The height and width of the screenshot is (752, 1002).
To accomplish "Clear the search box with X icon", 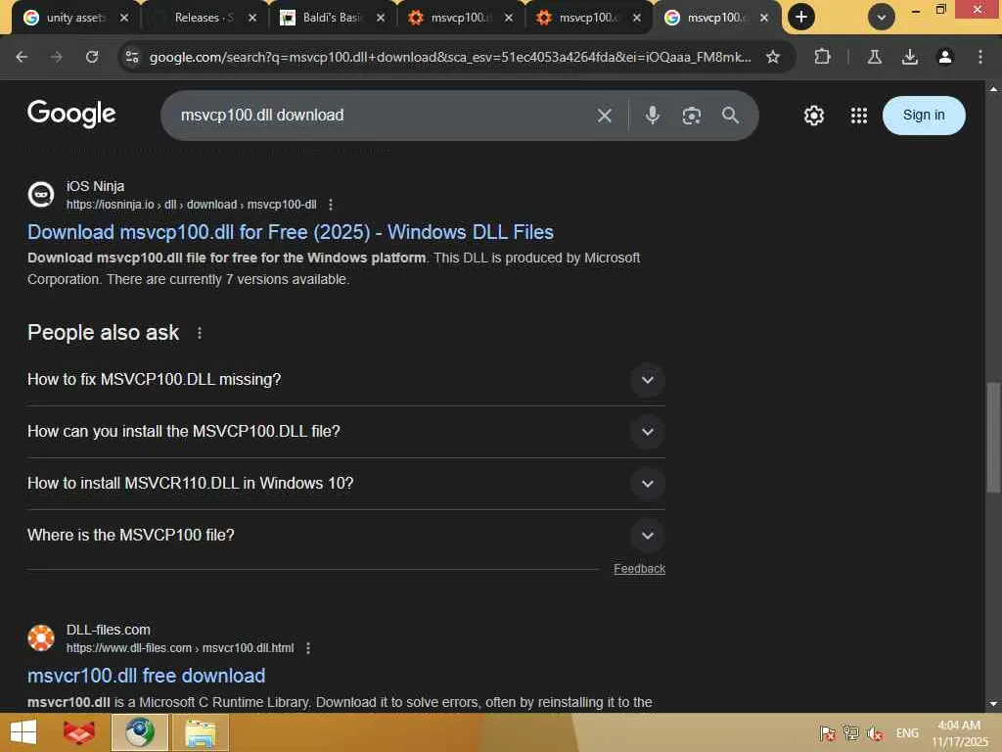I will pyautogui.click(x=604, y=116).
